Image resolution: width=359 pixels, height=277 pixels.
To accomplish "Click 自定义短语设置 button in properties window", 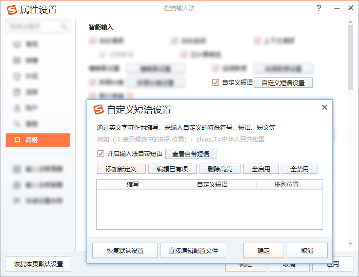I will [x=283, y=83].
